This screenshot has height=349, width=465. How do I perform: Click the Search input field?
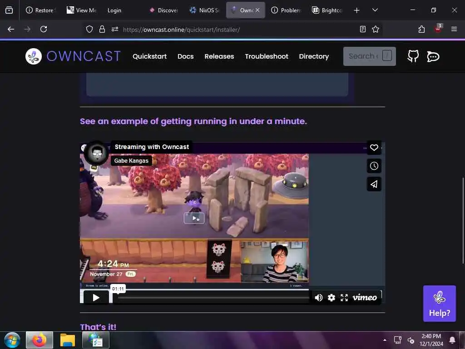369,56
